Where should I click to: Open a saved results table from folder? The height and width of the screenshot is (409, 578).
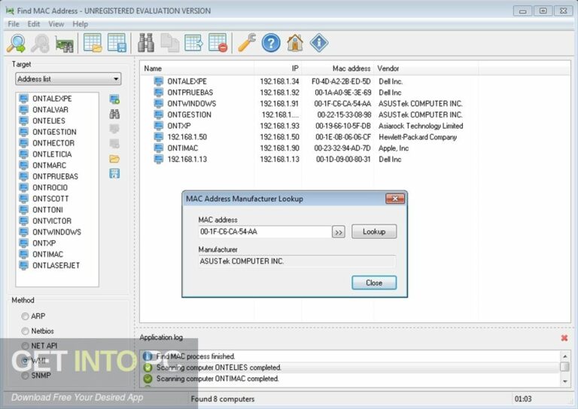(93, 43)
